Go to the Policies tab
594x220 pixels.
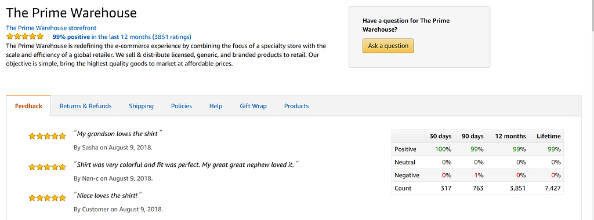[x=182, y=106]
